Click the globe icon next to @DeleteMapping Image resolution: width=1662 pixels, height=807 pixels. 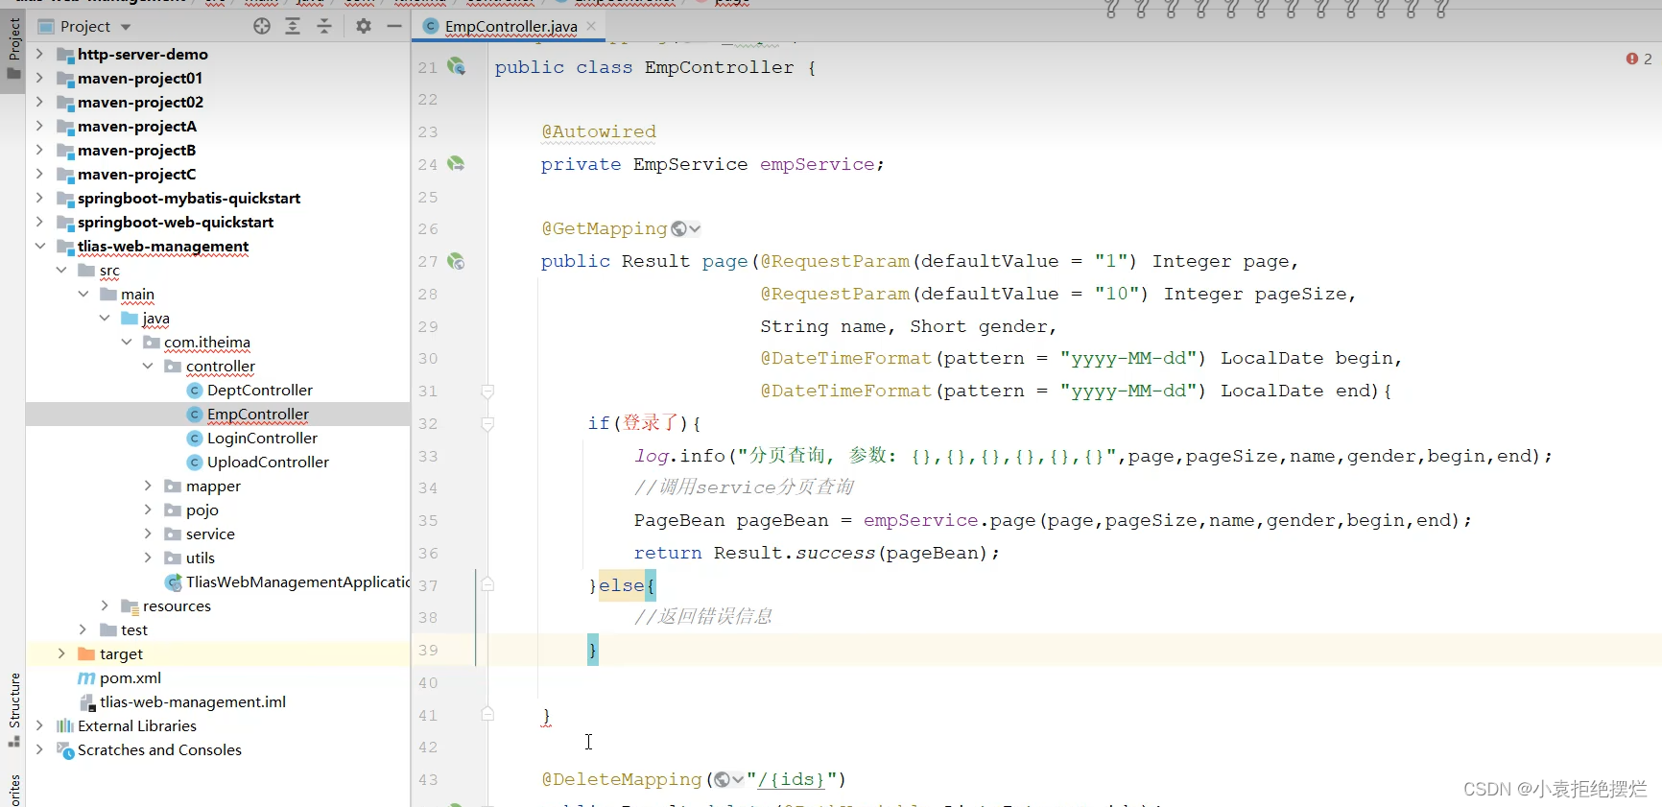(722, 779)
